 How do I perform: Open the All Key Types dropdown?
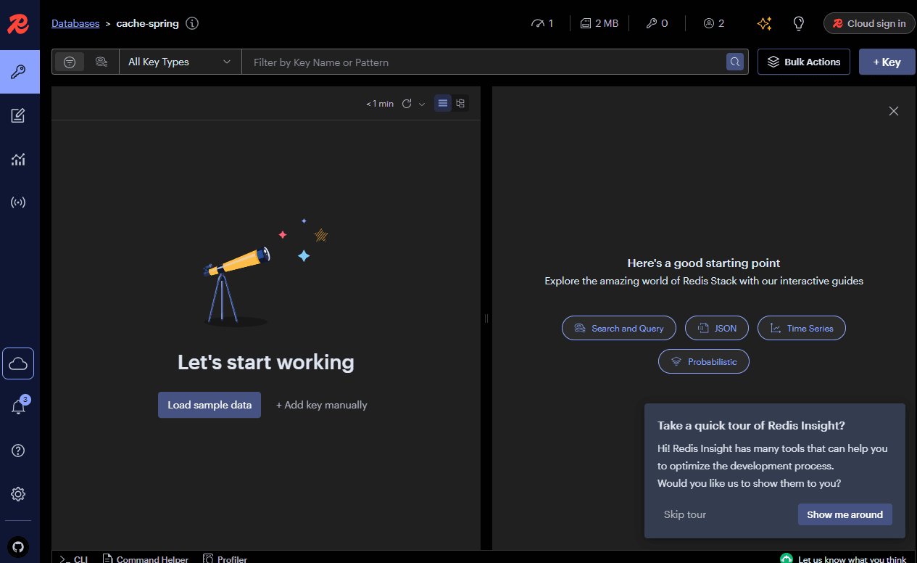[180, 62]
